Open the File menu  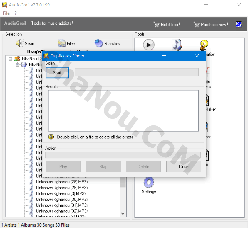(6, 13)
